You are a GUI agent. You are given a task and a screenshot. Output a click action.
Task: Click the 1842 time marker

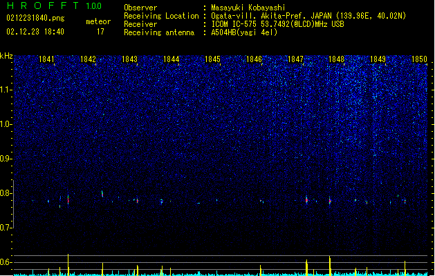[x=88, y=59]
